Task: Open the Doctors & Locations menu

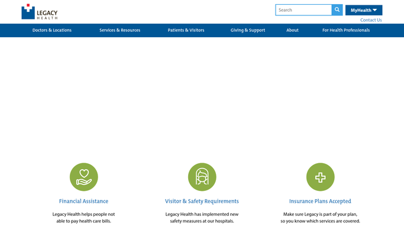Action: pyautogui.click(x=52, y=30)
